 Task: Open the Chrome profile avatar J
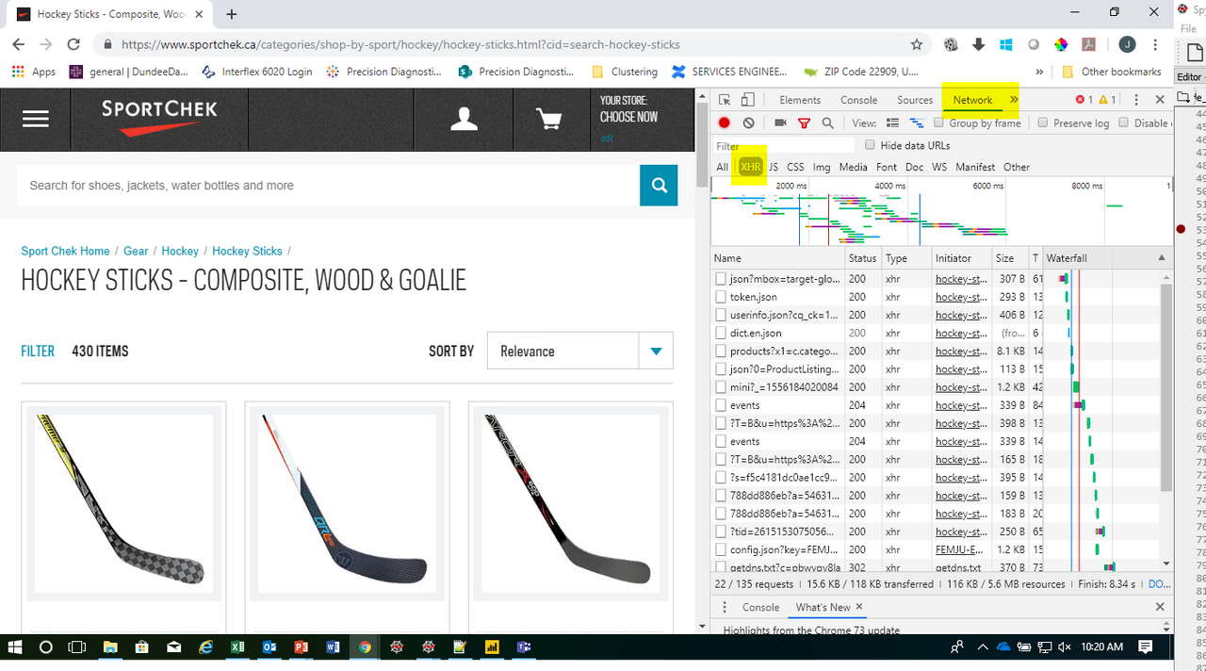1127,44
